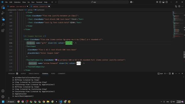This screenshot has height=104, width=185.
Task: Click the purple bg-primary-100 color swatch
Action: 56,60
